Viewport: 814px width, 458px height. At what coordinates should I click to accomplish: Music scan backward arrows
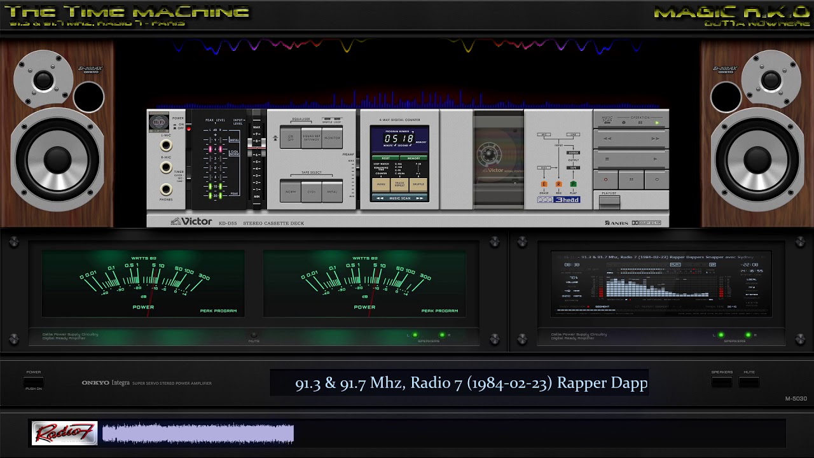tap(380, 198)
